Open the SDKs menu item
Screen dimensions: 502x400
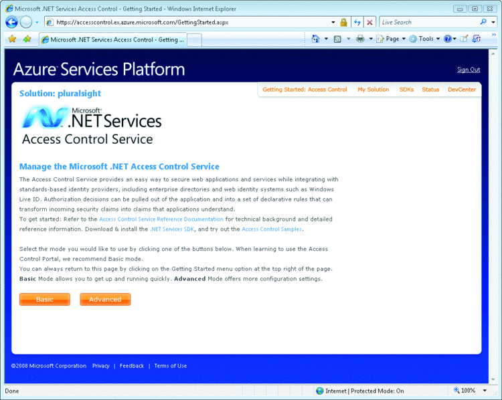coord(406,90)
